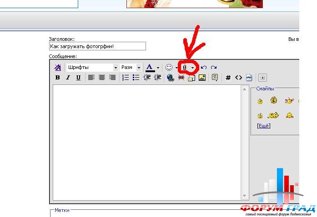Click the insert image icon
Screen dimensions: 317x217
[x=202, y=78]
